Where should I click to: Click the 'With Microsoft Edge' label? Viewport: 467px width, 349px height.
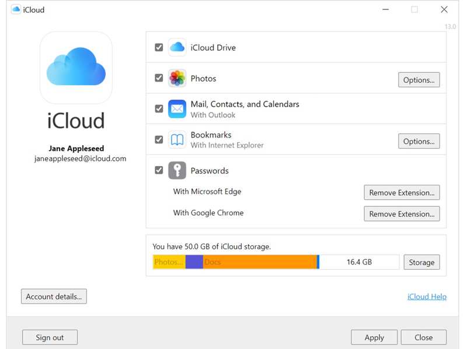pos(207,192)
